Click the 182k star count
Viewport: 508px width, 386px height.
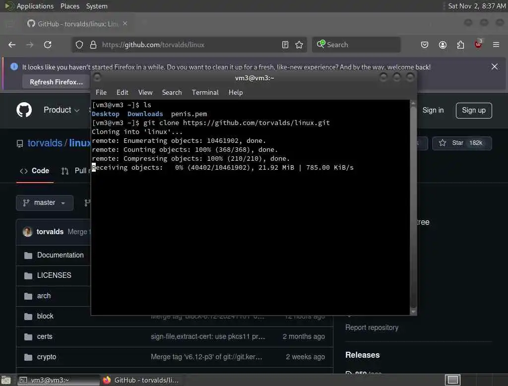[x=476, y=143]
